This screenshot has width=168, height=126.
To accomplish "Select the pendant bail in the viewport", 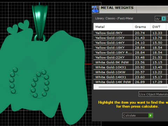I will (40, 22).
